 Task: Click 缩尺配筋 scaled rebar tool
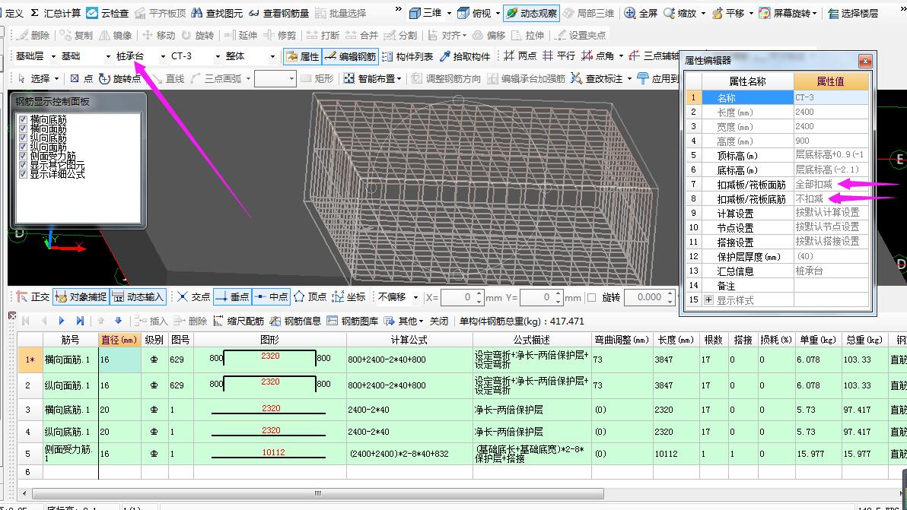pos(239,321)
